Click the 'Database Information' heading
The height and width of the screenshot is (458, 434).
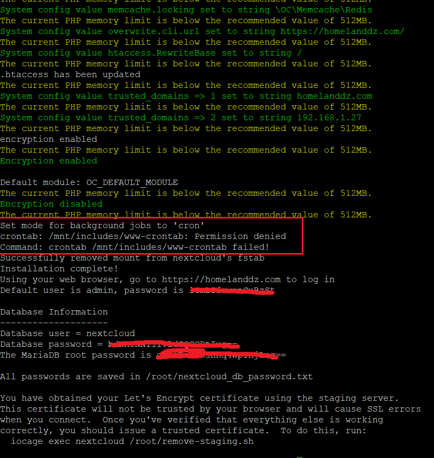coord(54,312)
